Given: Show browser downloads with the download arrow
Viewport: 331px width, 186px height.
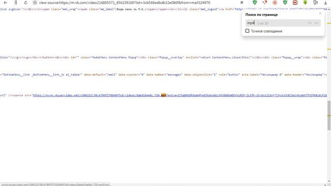Looking at the screenshot, I should click(325, 3).
